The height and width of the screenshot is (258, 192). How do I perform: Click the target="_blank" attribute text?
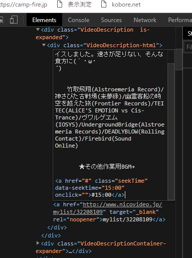pyautogui.click(x=134, y=212)
